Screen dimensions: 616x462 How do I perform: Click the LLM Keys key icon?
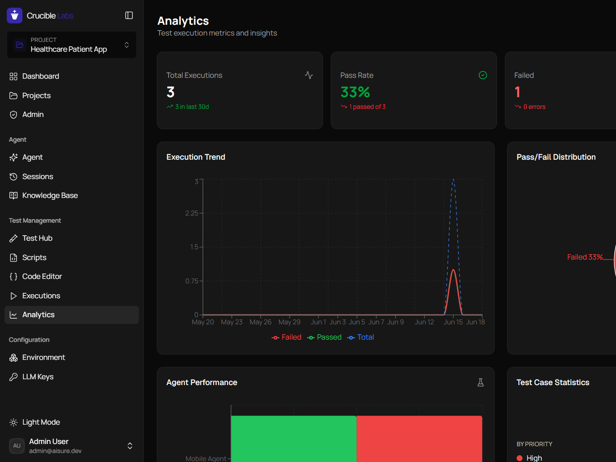pos(13,377)
